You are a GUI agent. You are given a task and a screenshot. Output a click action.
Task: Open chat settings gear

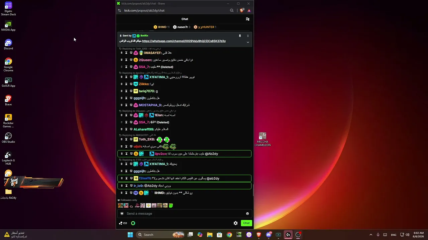click(235, 223)
